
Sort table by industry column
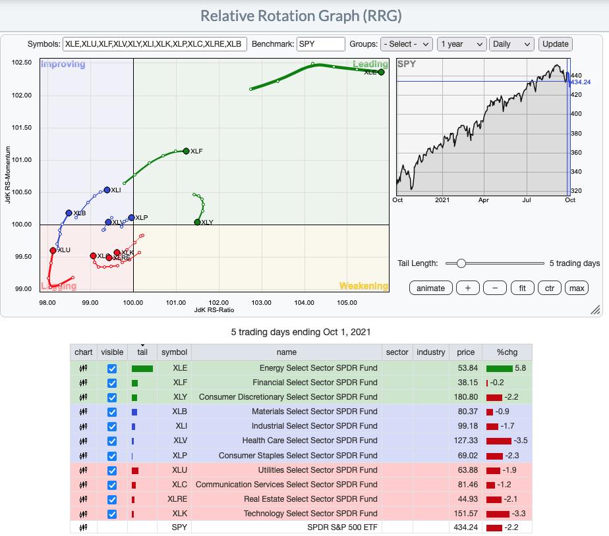[431, 352]
